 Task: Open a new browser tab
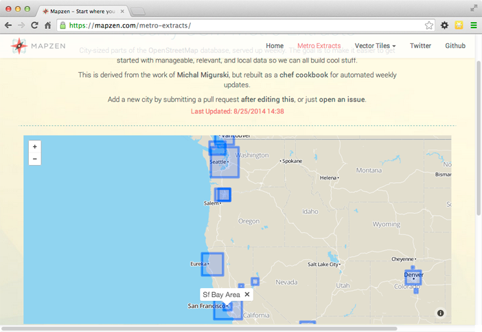coord(138,12)
